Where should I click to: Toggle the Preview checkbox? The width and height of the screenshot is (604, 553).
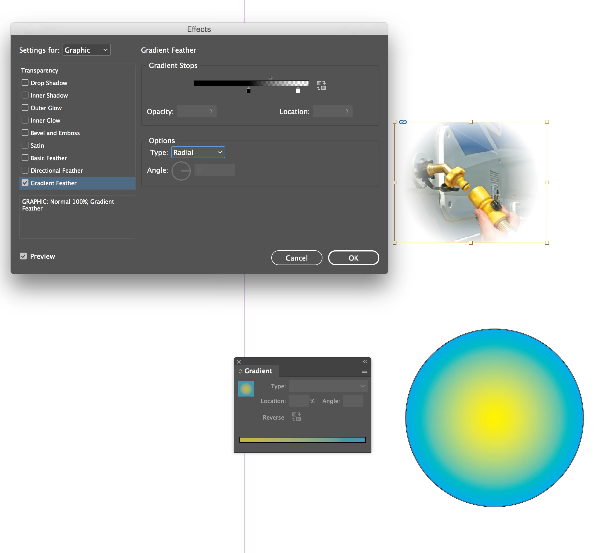click(x=23, y=256)
